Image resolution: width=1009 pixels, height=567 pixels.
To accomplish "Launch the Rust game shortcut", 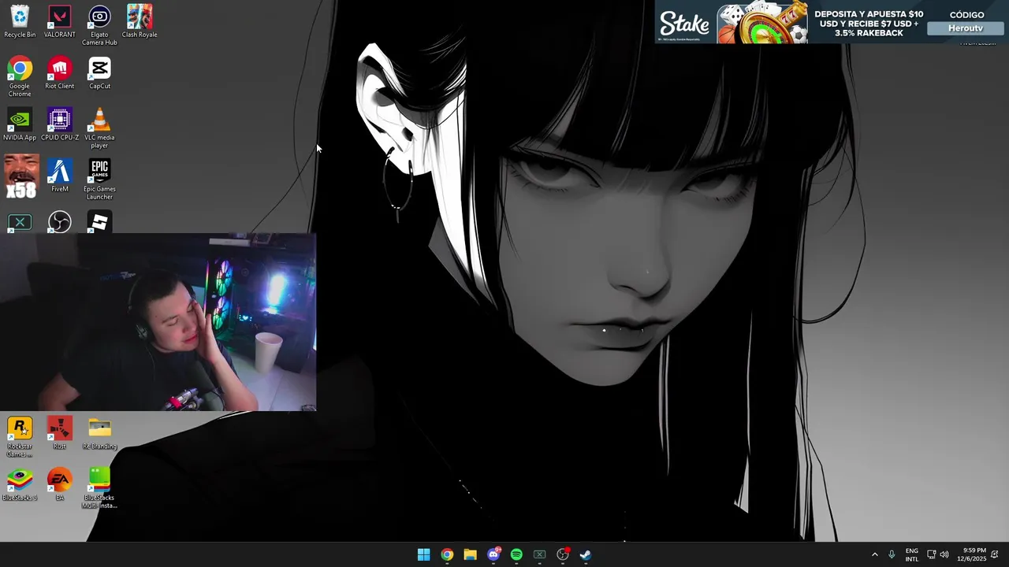I will click(60, 433).
